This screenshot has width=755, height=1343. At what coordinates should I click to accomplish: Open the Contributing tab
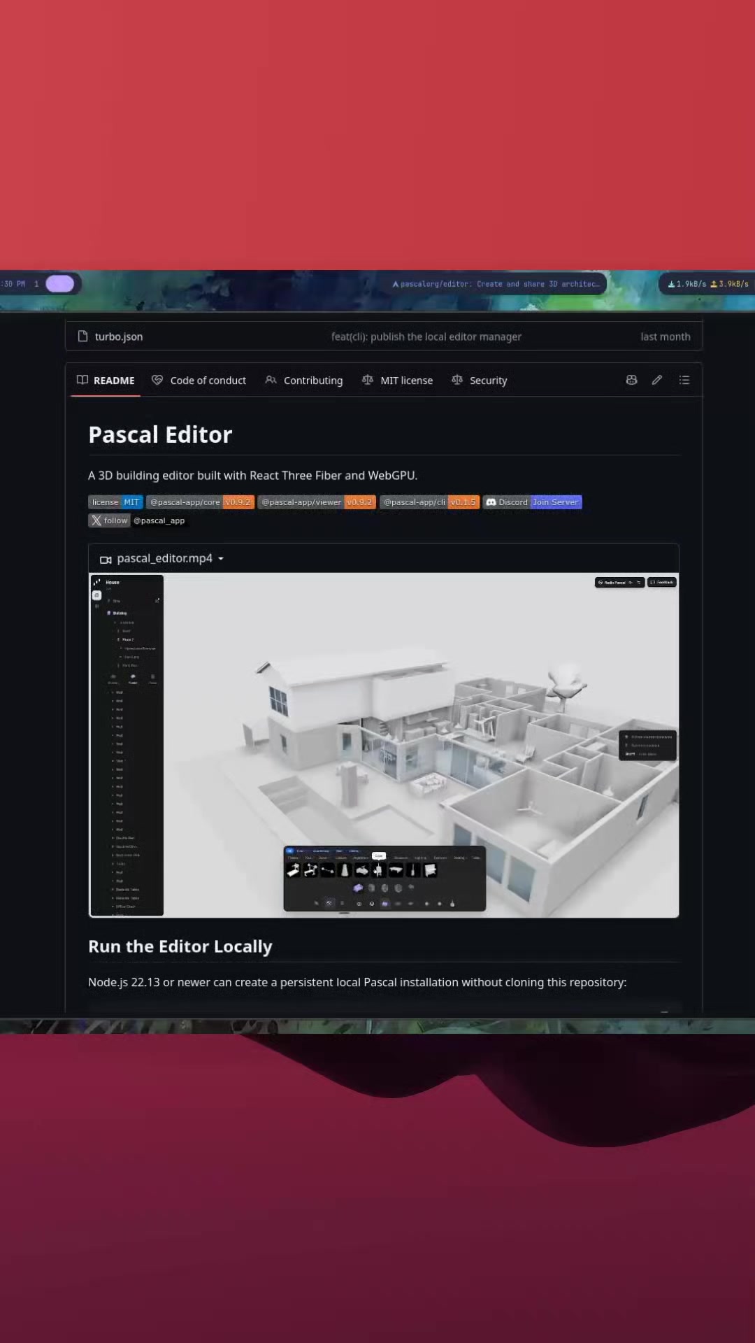(x=303, y=380)
